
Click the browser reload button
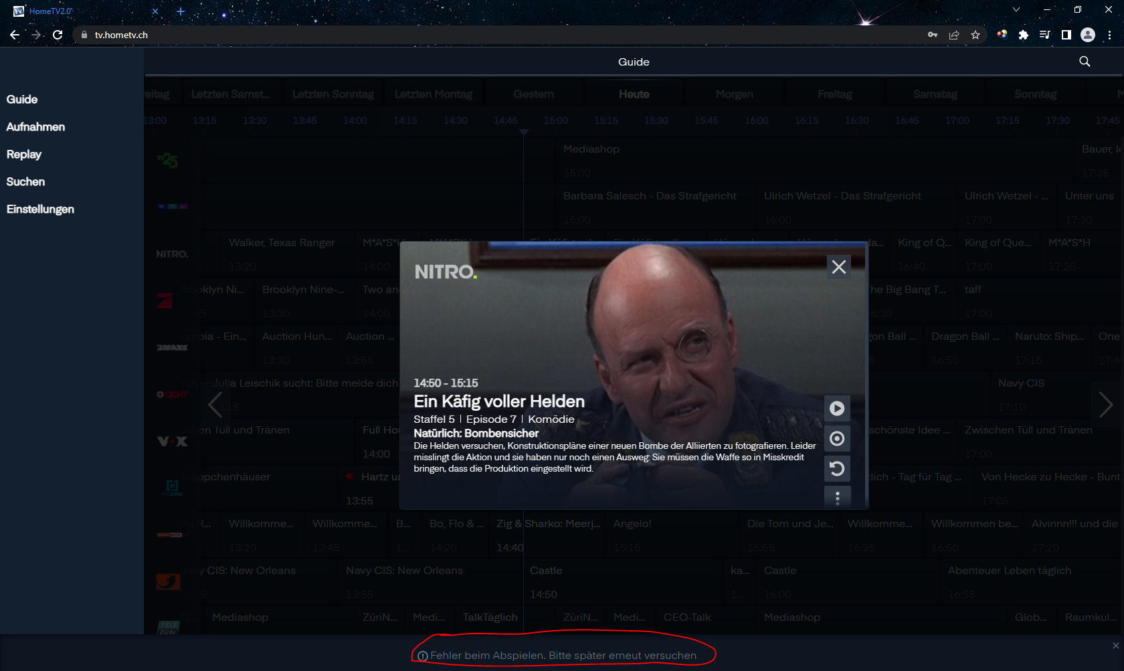pyautogui.click(x=58, y=35)
